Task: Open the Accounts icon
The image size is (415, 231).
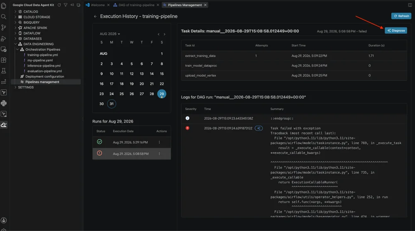Action: 4,220
